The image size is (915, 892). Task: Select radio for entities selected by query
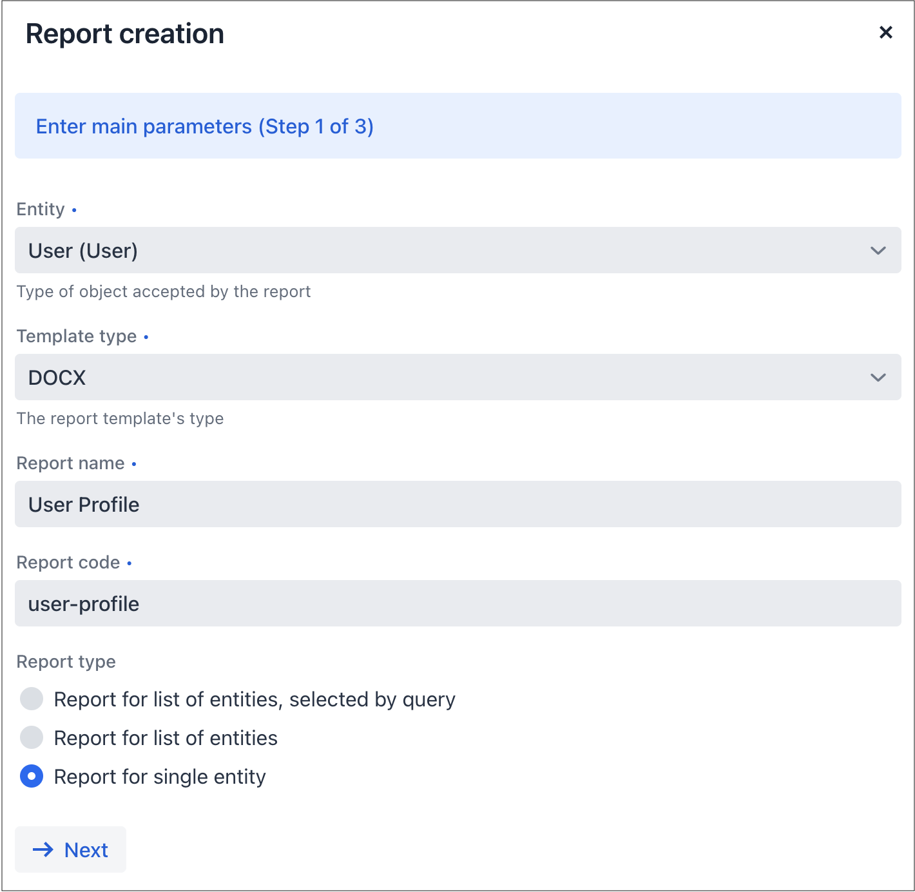[32, 699]
